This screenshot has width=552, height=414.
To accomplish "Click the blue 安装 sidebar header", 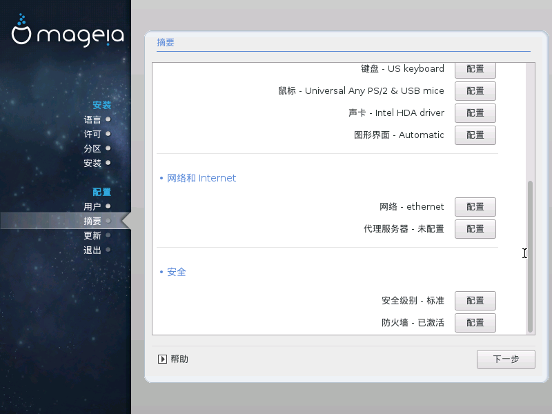I will coord(101,105).
